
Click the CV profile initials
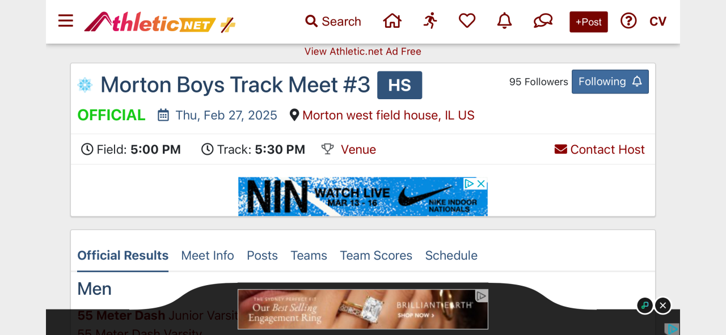pos(658,22)
